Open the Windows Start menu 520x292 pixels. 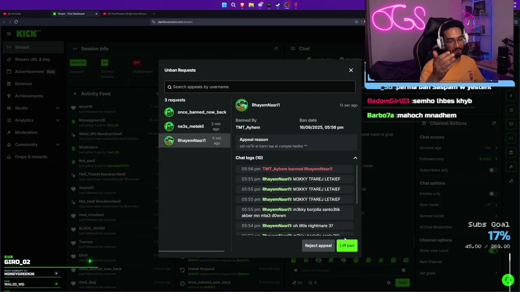(x=224, y=5)
